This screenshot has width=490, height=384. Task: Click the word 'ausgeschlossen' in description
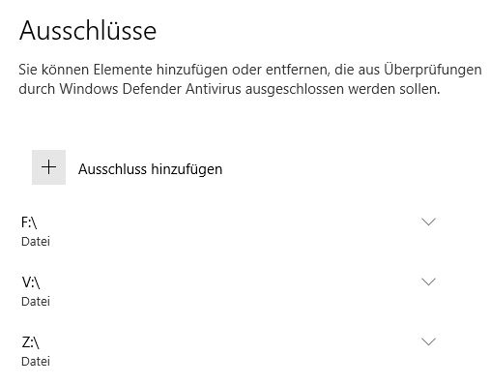click(295, 90)
